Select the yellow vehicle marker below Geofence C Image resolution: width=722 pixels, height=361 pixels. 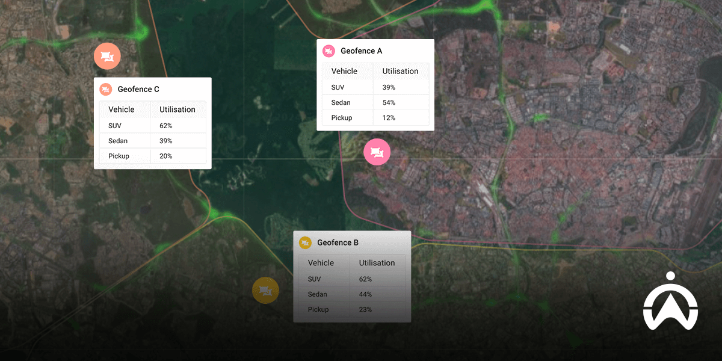(x=265, y=290)
